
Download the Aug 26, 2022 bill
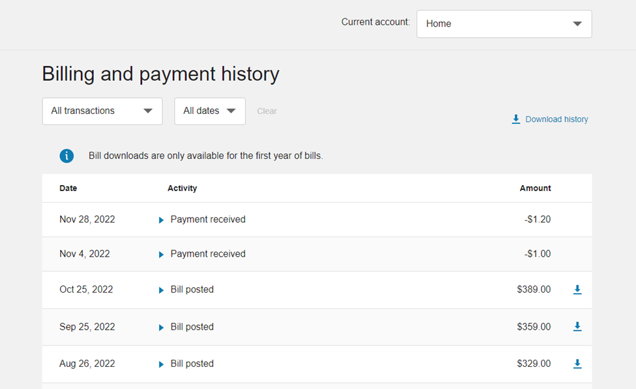pos(577,364)
